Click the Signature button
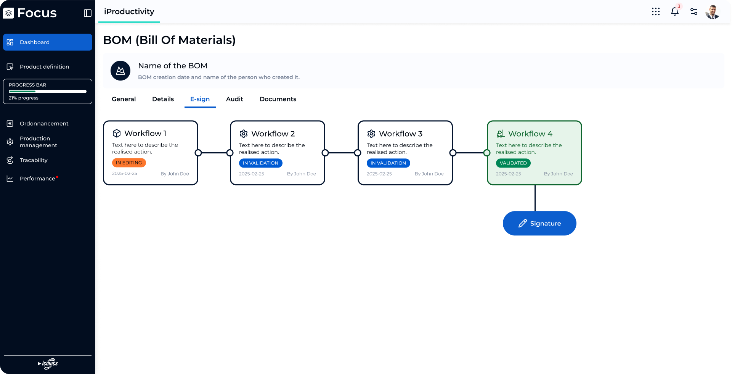The image size is (732, 374). (539, 223)
